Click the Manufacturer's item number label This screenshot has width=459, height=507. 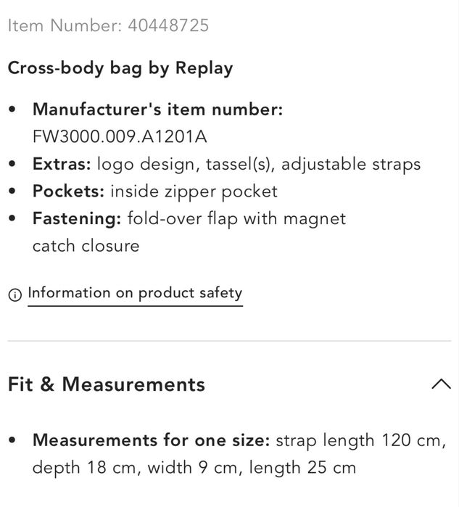[157, 110]
